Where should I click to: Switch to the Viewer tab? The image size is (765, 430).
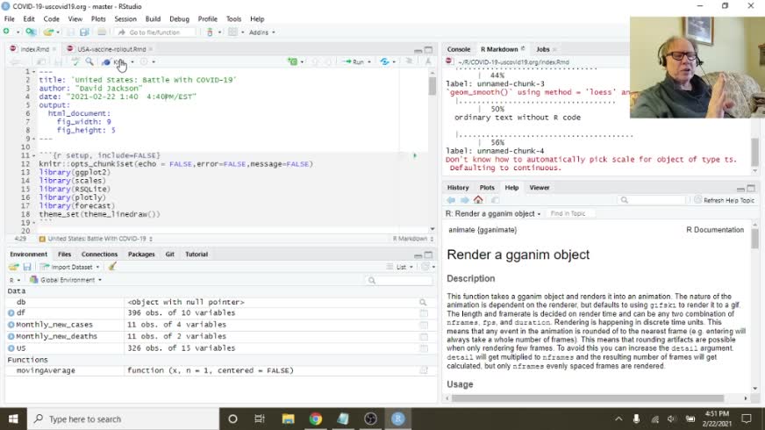[x=540, y=188]
